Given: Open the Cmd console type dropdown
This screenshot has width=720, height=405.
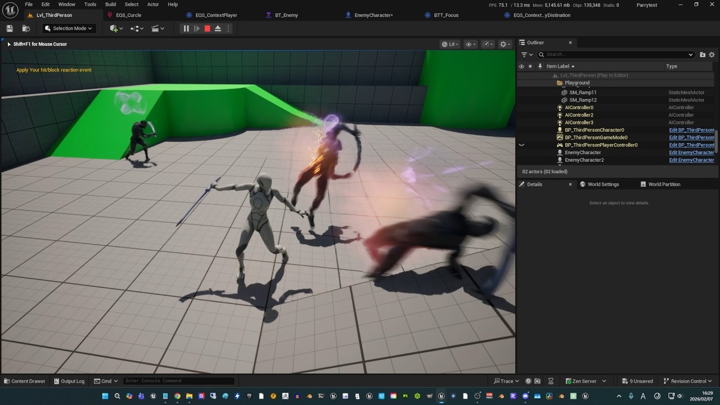Looking at the screenshot, I should pos(106,381).
